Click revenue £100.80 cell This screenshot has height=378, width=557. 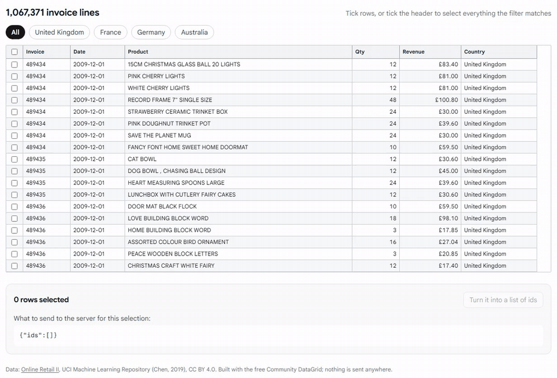point(430,100)
